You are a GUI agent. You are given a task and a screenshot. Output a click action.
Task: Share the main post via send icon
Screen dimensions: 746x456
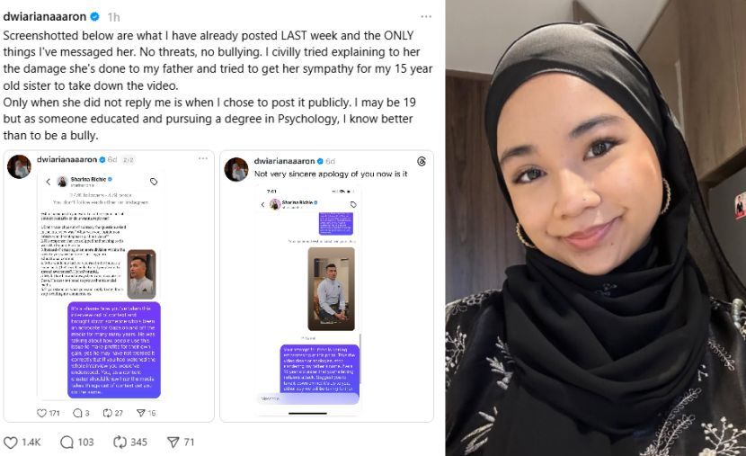point(173,443)
